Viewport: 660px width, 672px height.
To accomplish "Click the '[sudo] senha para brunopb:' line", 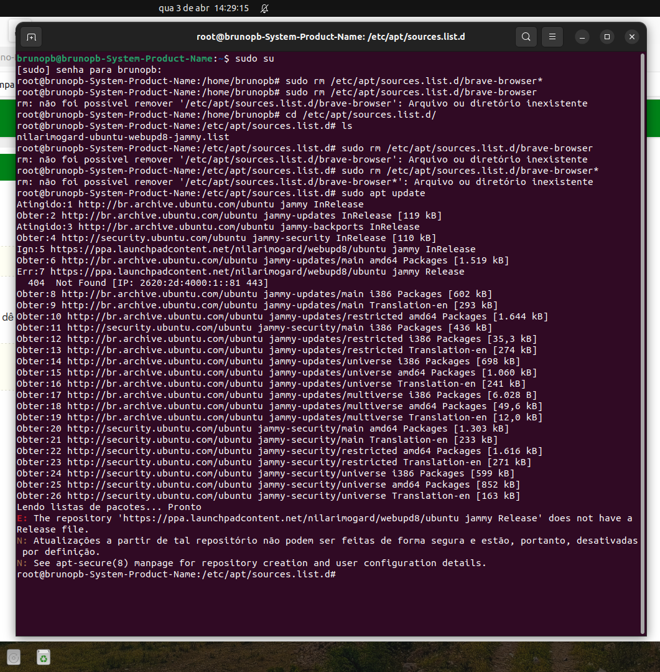I will click(x=90, y=69).
